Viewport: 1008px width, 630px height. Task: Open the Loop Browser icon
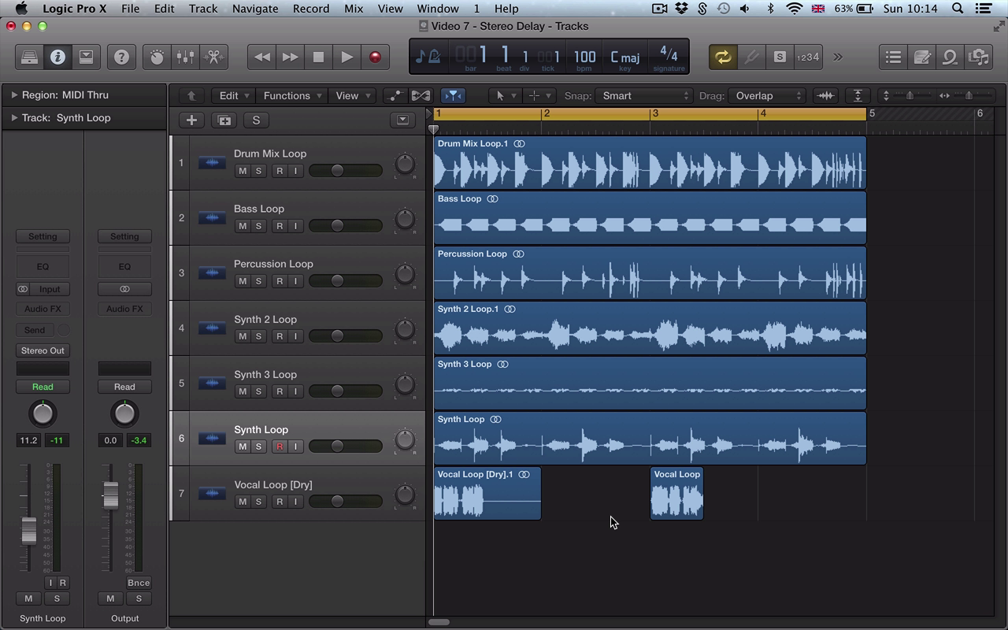click(950, 57)
